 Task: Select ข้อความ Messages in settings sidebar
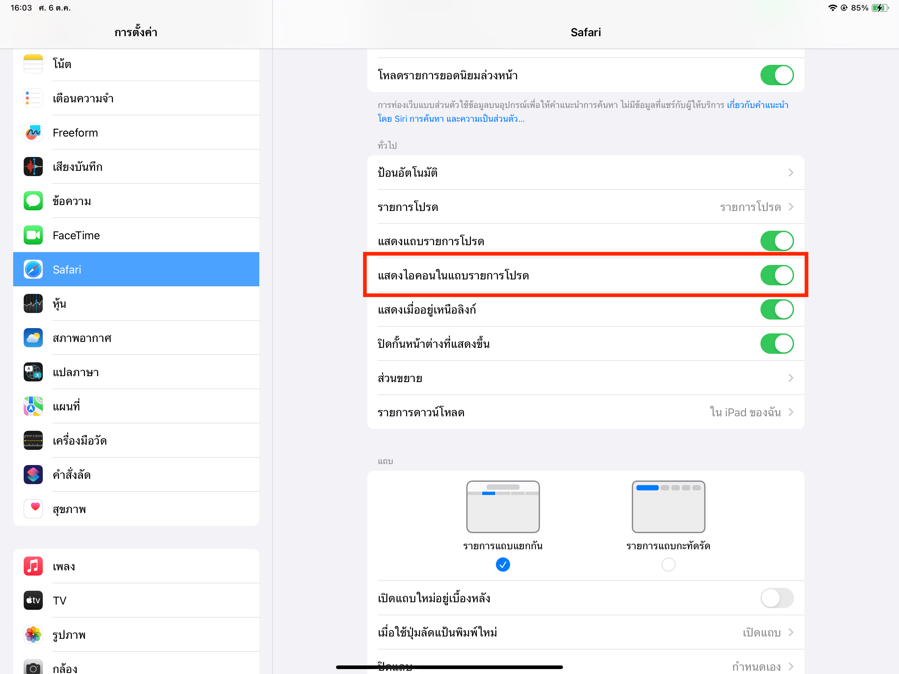(71, 201)
